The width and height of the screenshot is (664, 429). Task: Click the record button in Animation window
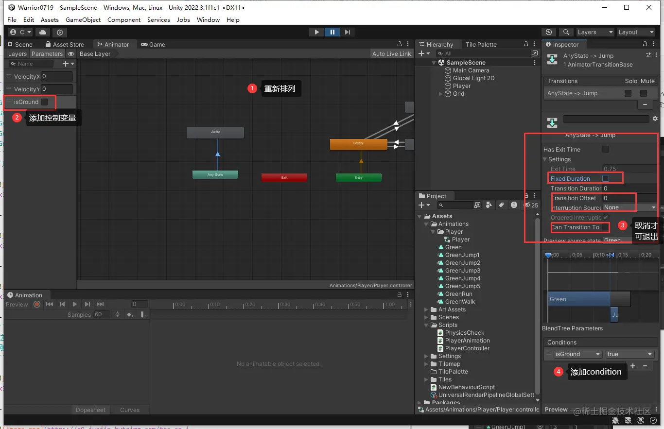click(37, 304)
